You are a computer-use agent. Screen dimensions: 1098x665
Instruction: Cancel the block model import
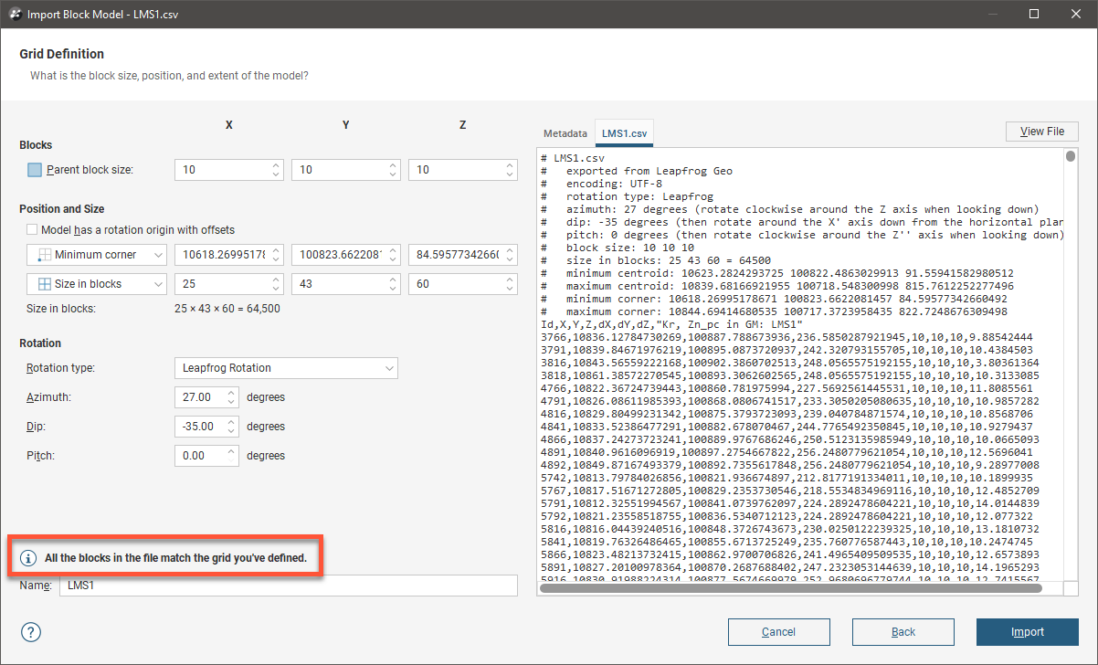(778, 632)
